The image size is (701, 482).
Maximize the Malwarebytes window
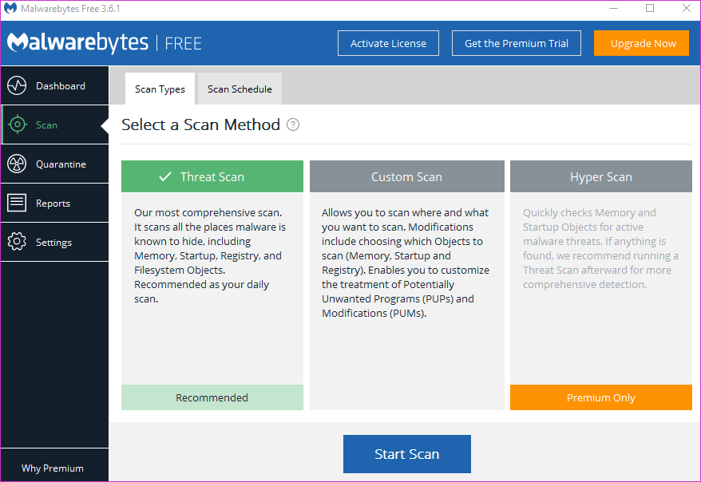(650, 9)
